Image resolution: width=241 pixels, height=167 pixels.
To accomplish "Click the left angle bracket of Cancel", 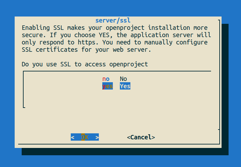I will pyautogui.click(x=128, y=137).
